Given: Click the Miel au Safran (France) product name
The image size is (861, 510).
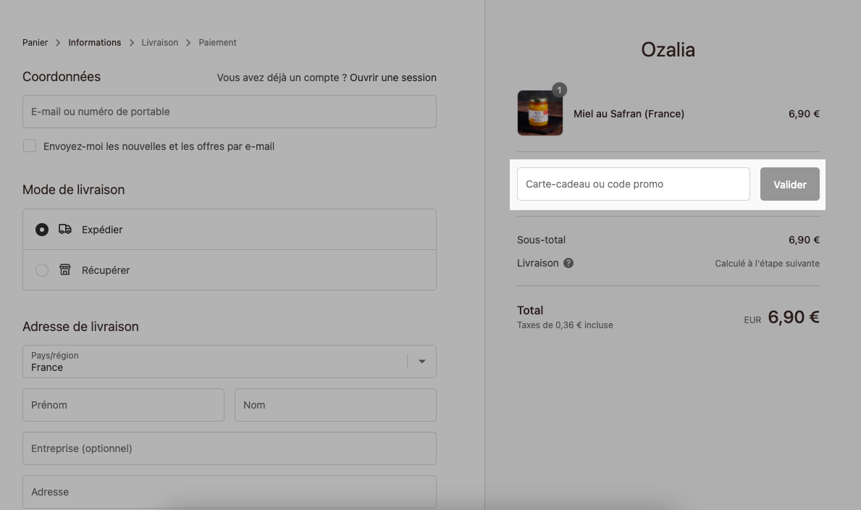Looking at the screenshot, I should pos(629,114).
